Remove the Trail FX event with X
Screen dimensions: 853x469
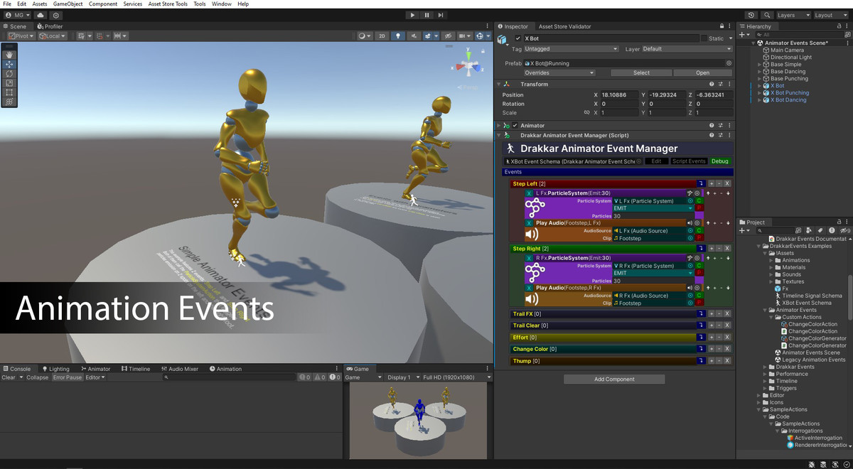coord(727,313)
